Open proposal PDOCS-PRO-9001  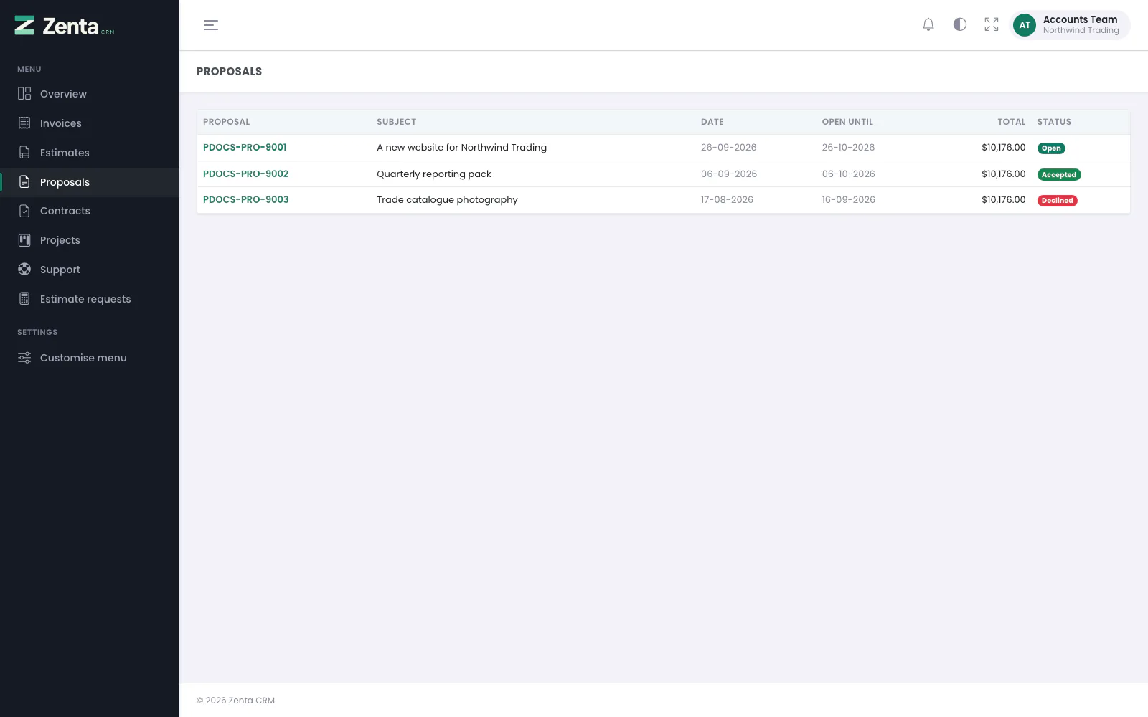pos(245,148)
